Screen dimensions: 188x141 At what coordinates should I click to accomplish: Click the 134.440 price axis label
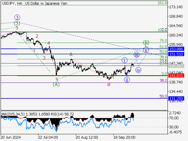coord(176,92)
